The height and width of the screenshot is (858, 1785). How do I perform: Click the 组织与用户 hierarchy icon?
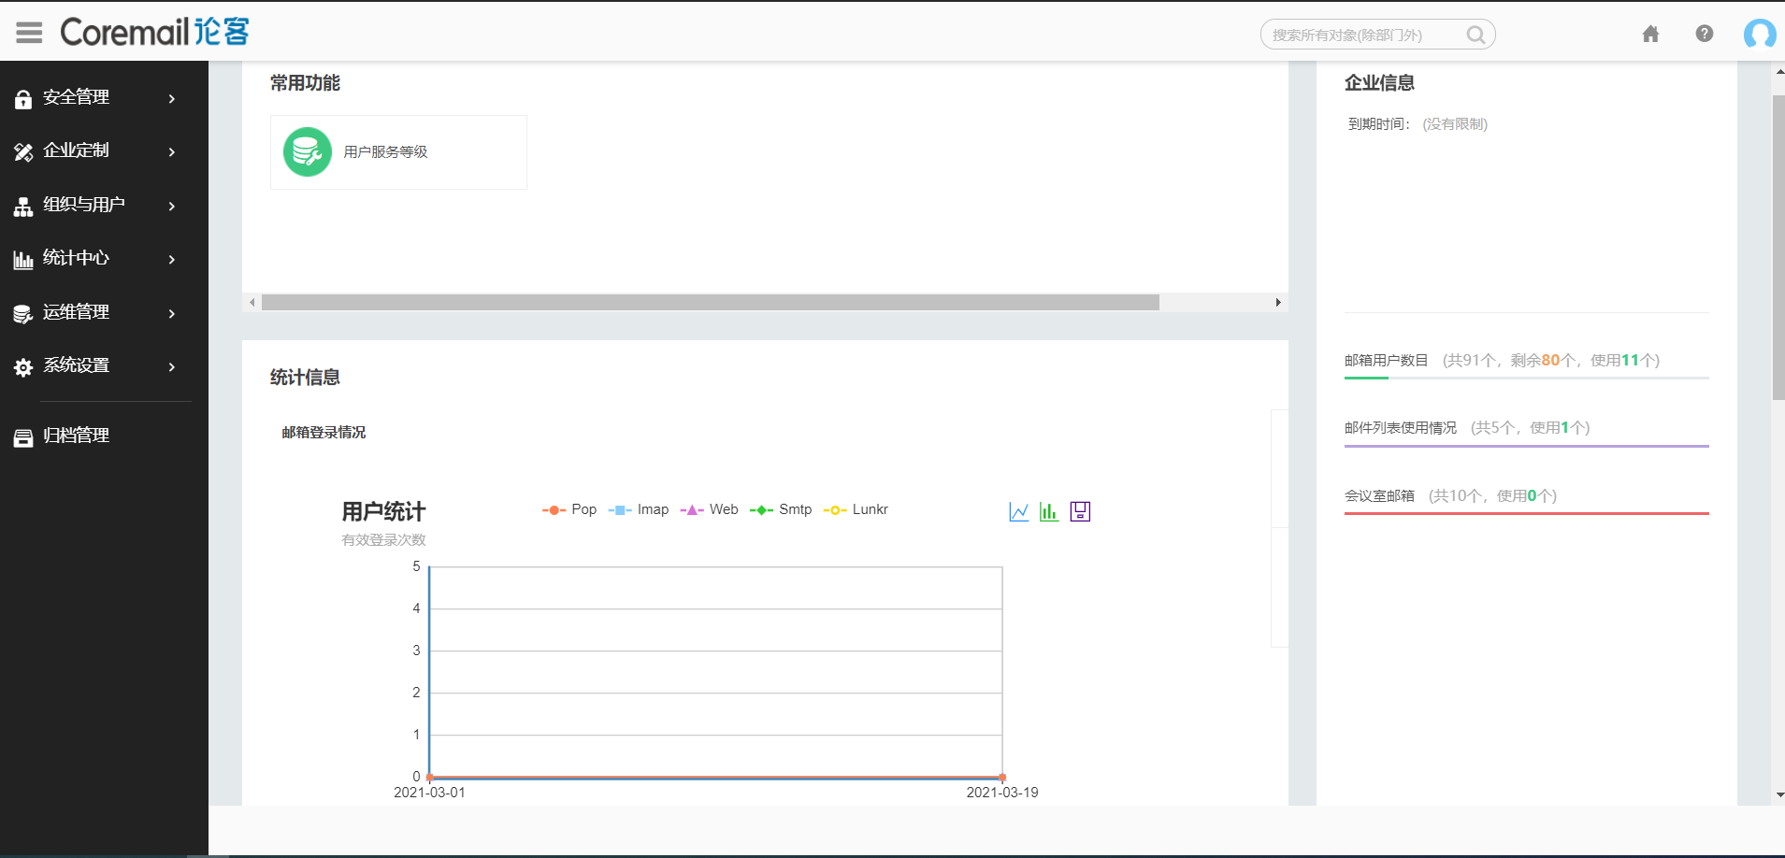click(x=23, y=206)
